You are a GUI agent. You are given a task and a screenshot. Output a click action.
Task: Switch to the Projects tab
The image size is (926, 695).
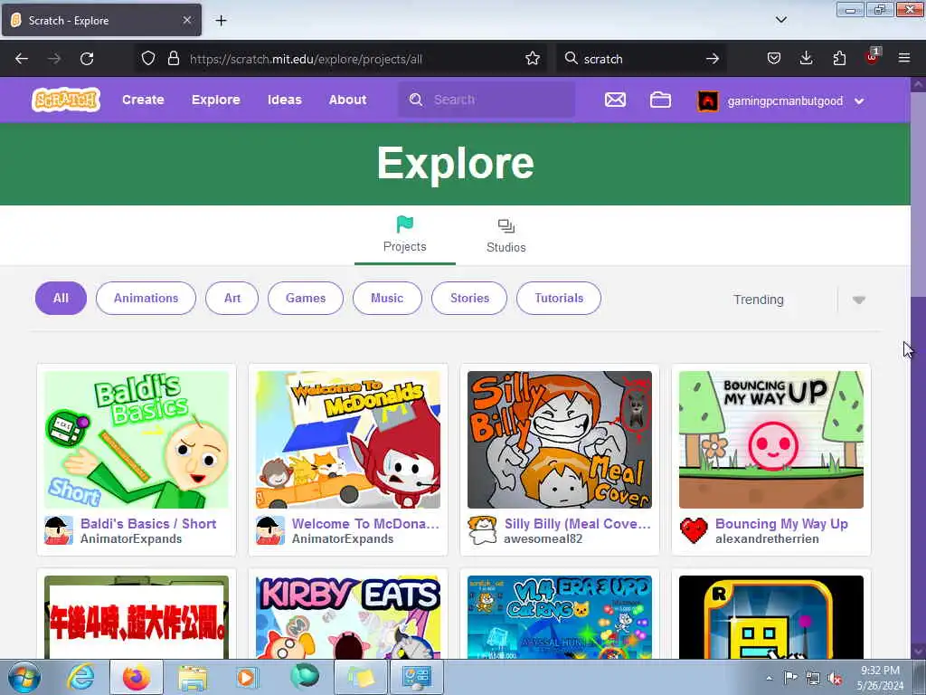404,236
